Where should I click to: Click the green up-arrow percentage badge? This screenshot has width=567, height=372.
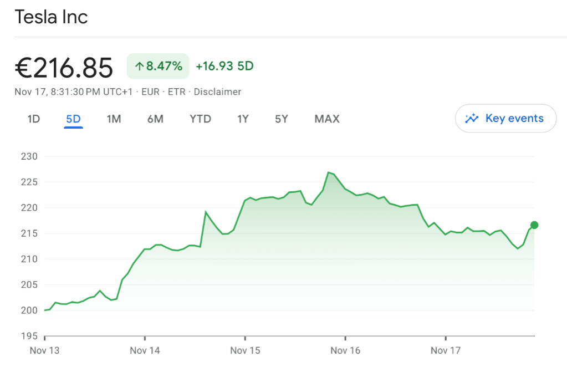(x=158, y=67)
